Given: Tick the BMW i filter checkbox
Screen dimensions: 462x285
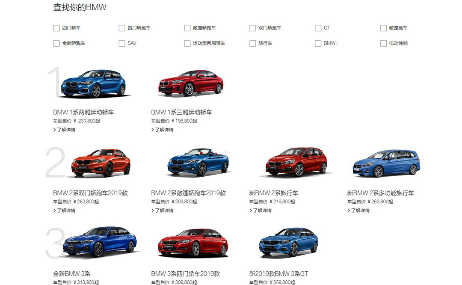Looking at the screenshot, I should pyautogui.click(x=318, y=44).
